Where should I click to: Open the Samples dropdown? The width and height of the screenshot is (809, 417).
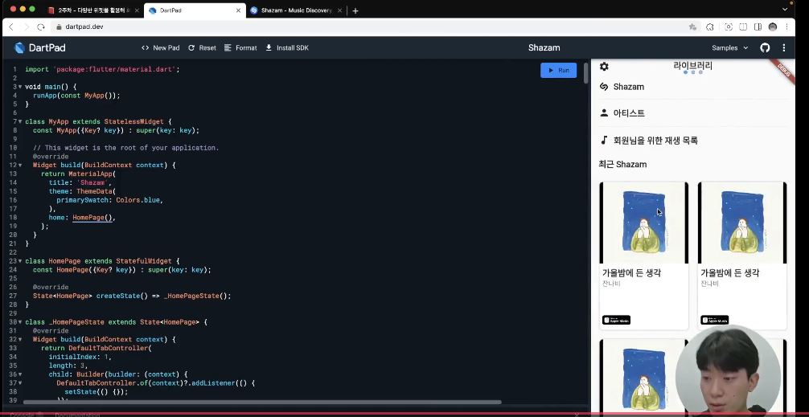pos(729,48)
